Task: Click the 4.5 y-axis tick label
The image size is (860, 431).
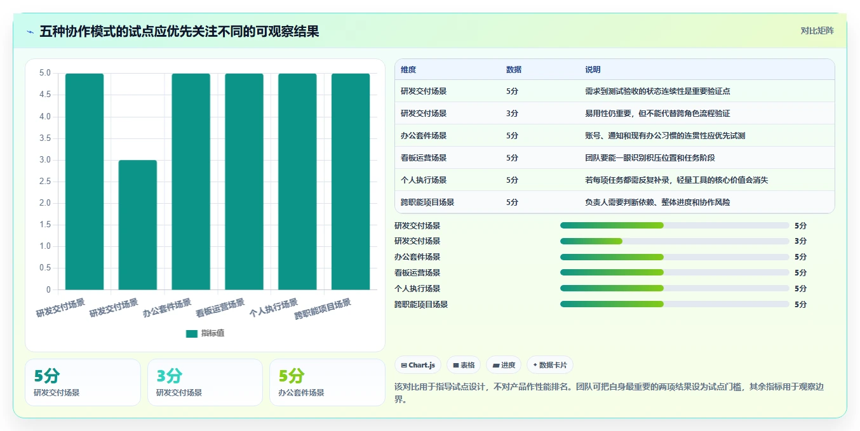Action: (x=44, y=95)
